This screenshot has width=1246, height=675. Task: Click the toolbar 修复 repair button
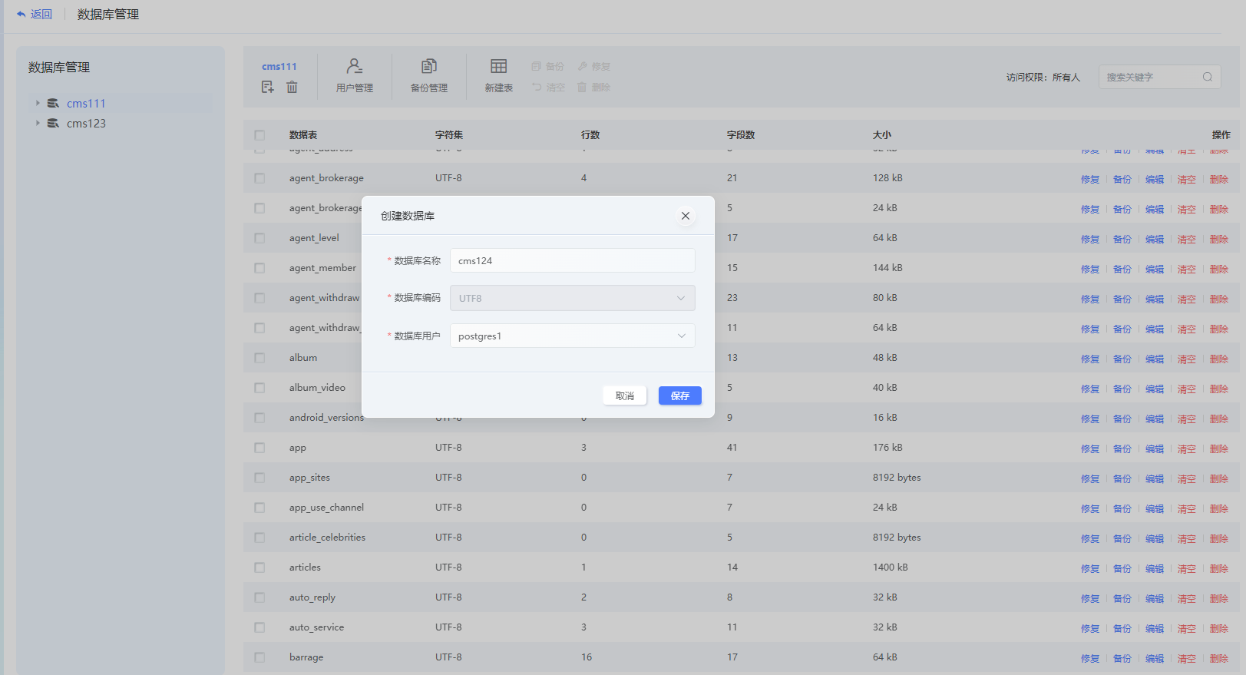tap(594, 67)
